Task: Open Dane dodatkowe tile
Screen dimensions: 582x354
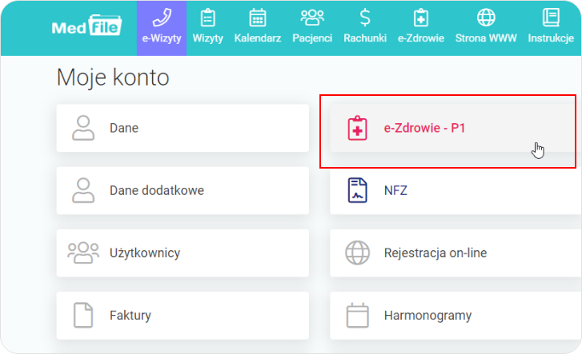Action: 183,190
